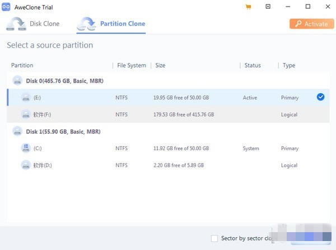Select the (E:) partition row

[168, 98]
